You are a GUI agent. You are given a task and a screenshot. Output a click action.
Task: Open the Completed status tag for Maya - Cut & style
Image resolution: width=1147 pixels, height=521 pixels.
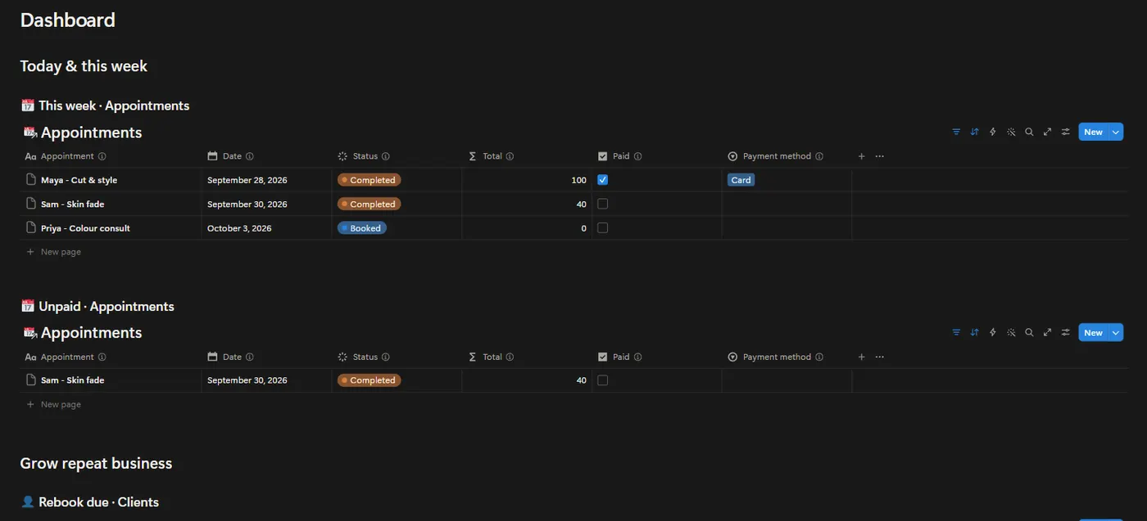click(369, 180)
